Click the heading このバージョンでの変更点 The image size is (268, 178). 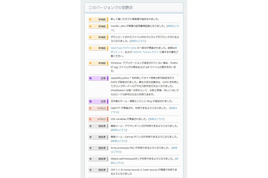pos(111,8)
